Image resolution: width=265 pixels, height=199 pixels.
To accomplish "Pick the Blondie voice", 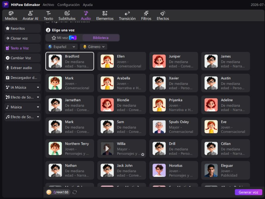I will click(x=122, y=105).
